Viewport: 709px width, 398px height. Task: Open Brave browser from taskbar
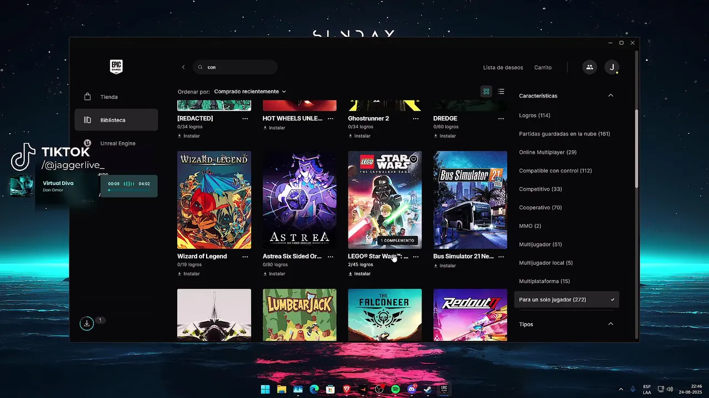(347, 389)
